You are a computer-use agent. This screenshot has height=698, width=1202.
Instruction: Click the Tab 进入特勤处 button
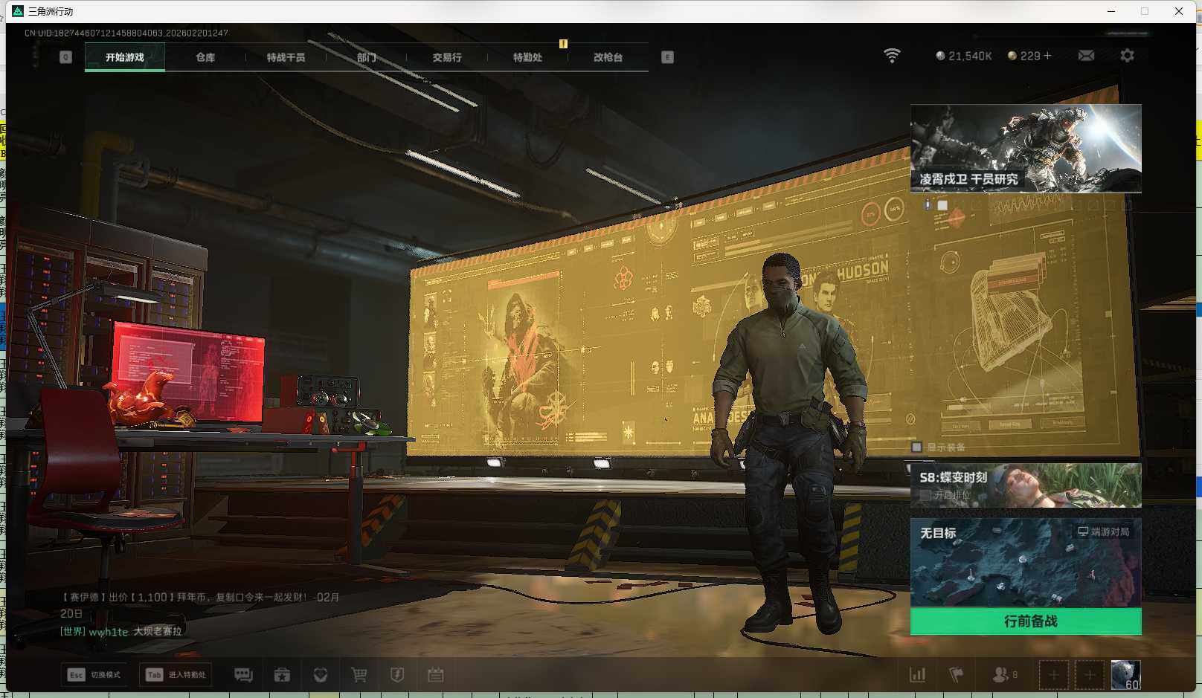click(x=176, y=675)
